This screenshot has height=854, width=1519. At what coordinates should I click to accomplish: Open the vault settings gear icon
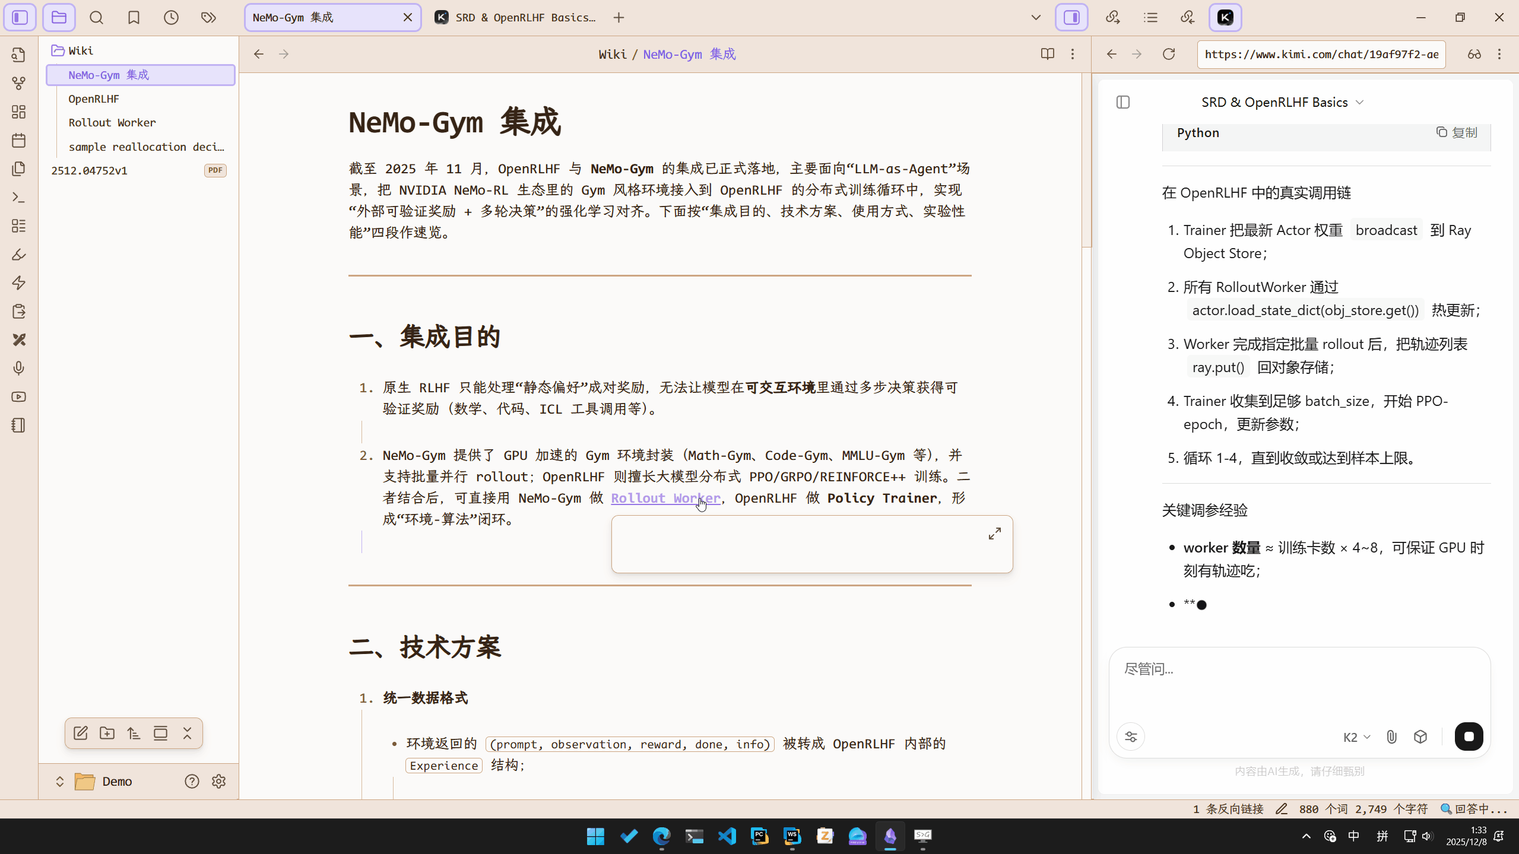point(218,781)
